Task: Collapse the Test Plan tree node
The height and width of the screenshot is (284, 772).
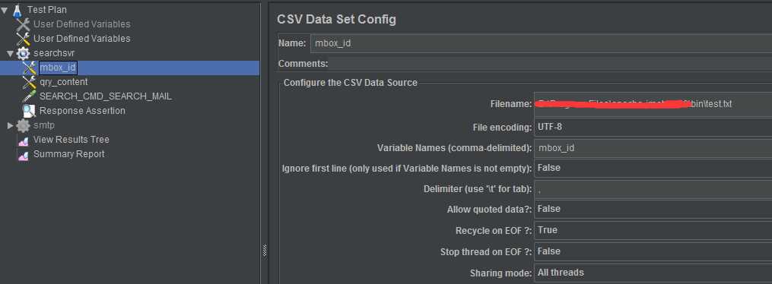Action: click(5, 9)
